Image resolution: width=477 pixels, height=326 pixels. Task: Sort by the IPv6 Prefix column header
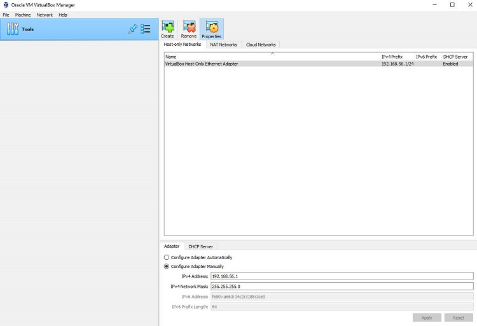[x=428, y=57]
